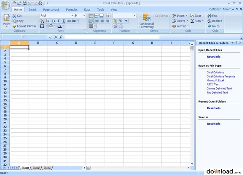Select Microsoft Excel file type link
This screenshot has height=175, width=243.
(x=215, y=80)
